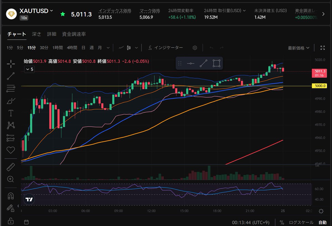332x226 pixels.
Task: Click the undo arrow
Action: point(211,48)
